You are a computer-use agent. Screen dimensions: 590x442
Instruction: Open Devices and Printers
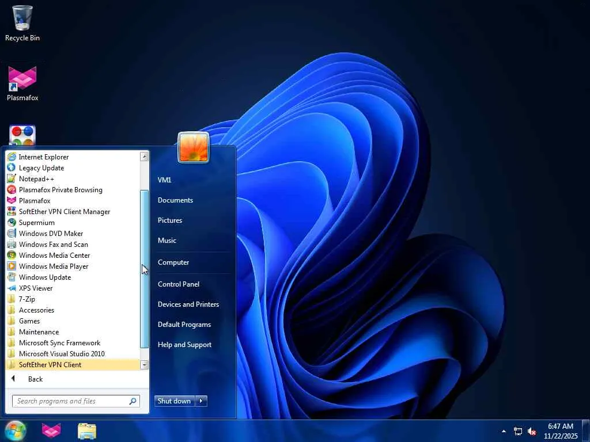188,304
